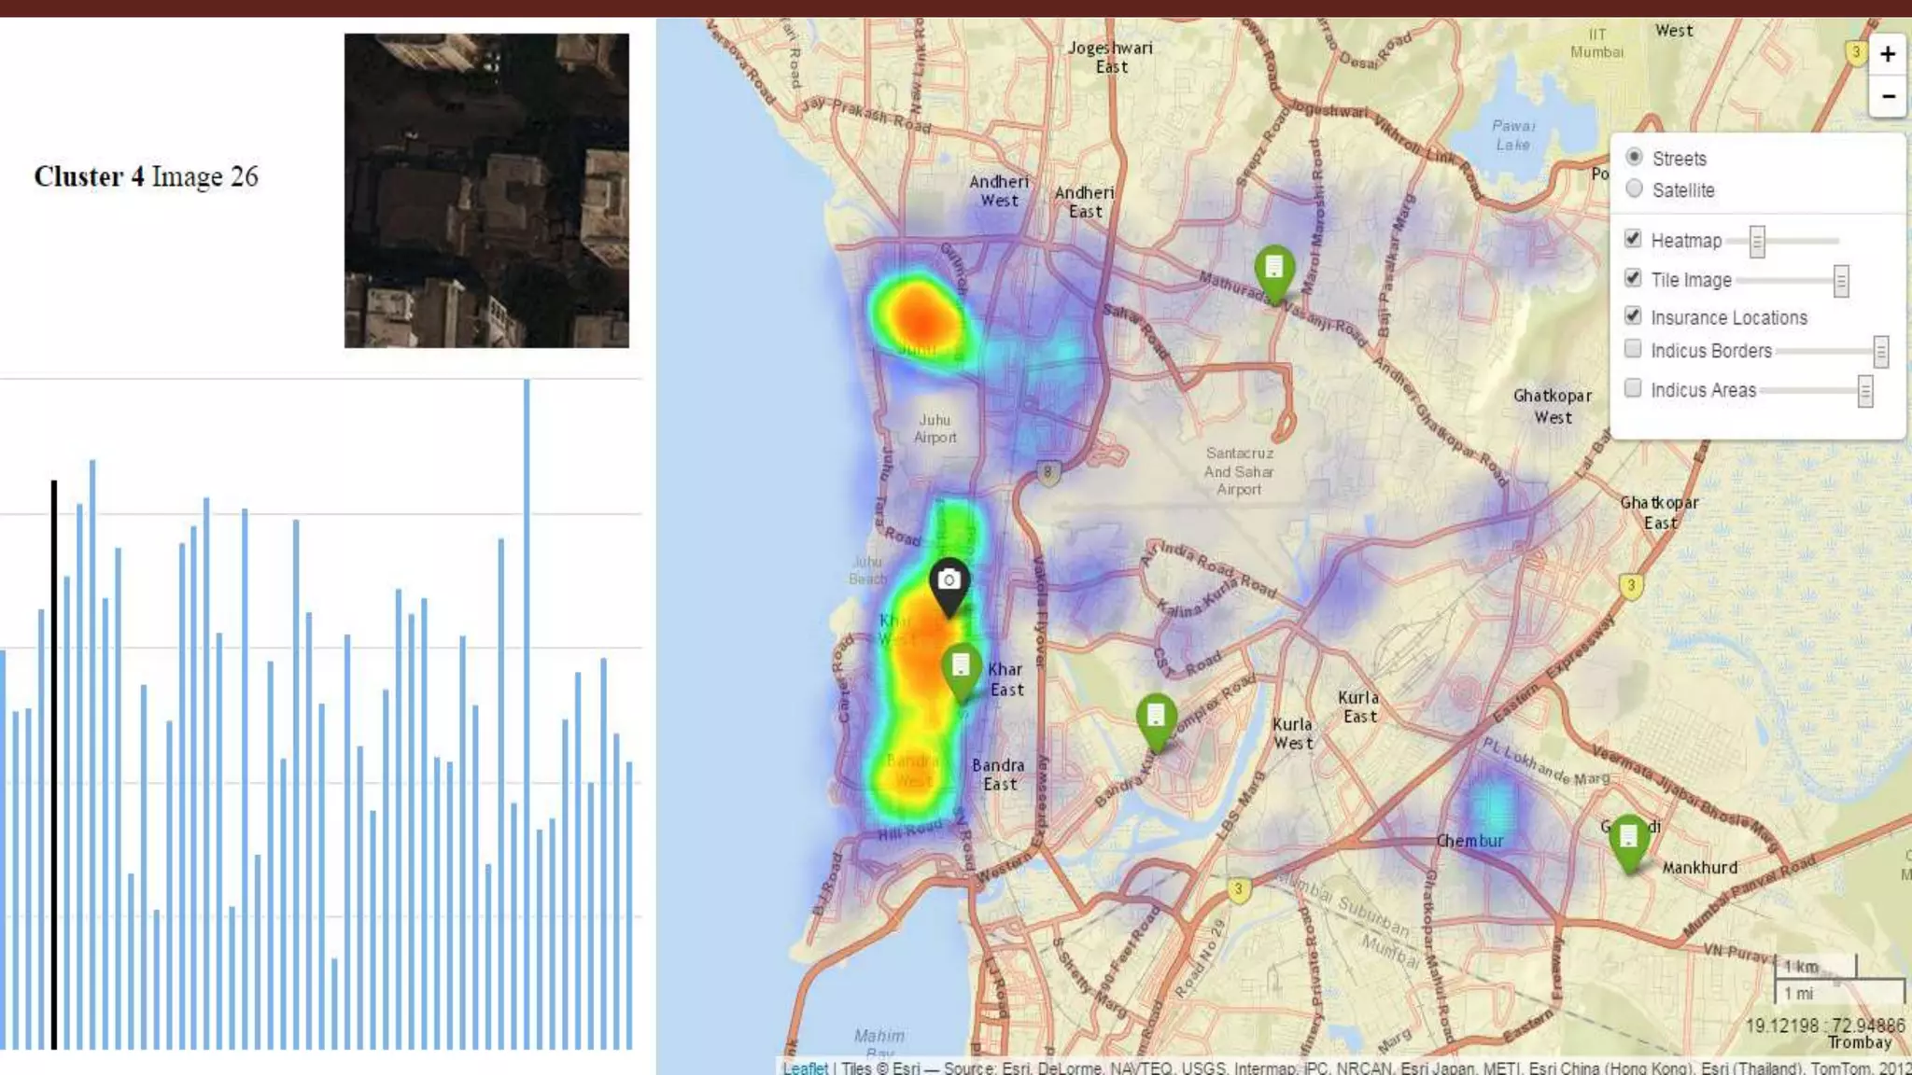Viewport: 1912px width, 1075px height.
Task: Uncheck the Heatmap layer checkbox
Action: point(1633,239)
